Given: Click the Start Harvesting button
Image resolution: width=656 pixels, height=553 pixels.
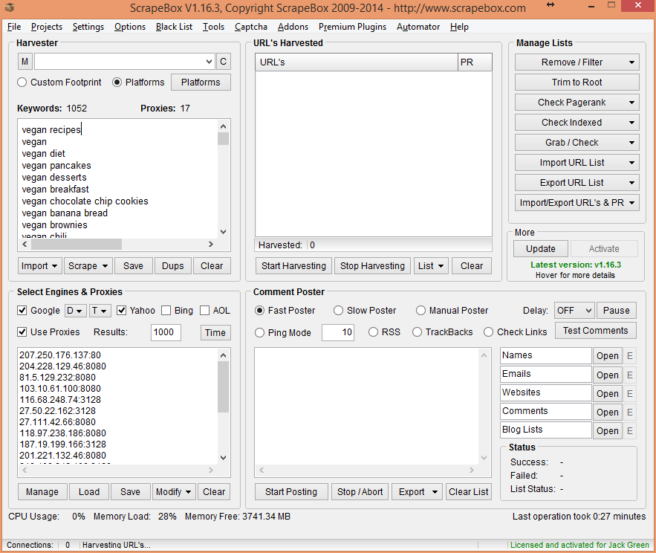Looking at the screenshot, I should tap(293, 266).
